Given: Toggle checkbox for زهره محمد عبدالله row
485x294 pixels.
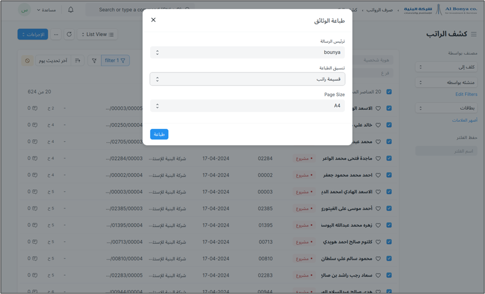Looking at the screenshot, I should [x=389, y=225].
